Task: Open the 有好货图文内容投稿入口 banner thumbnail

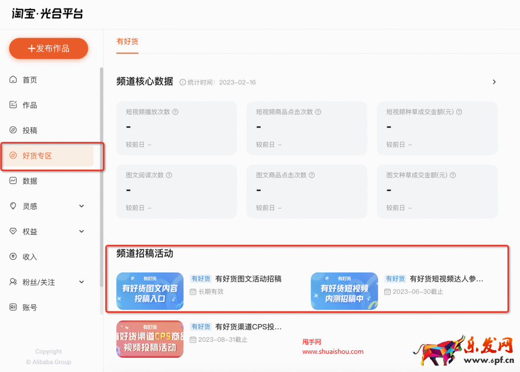Action: [x=150, y=291]
